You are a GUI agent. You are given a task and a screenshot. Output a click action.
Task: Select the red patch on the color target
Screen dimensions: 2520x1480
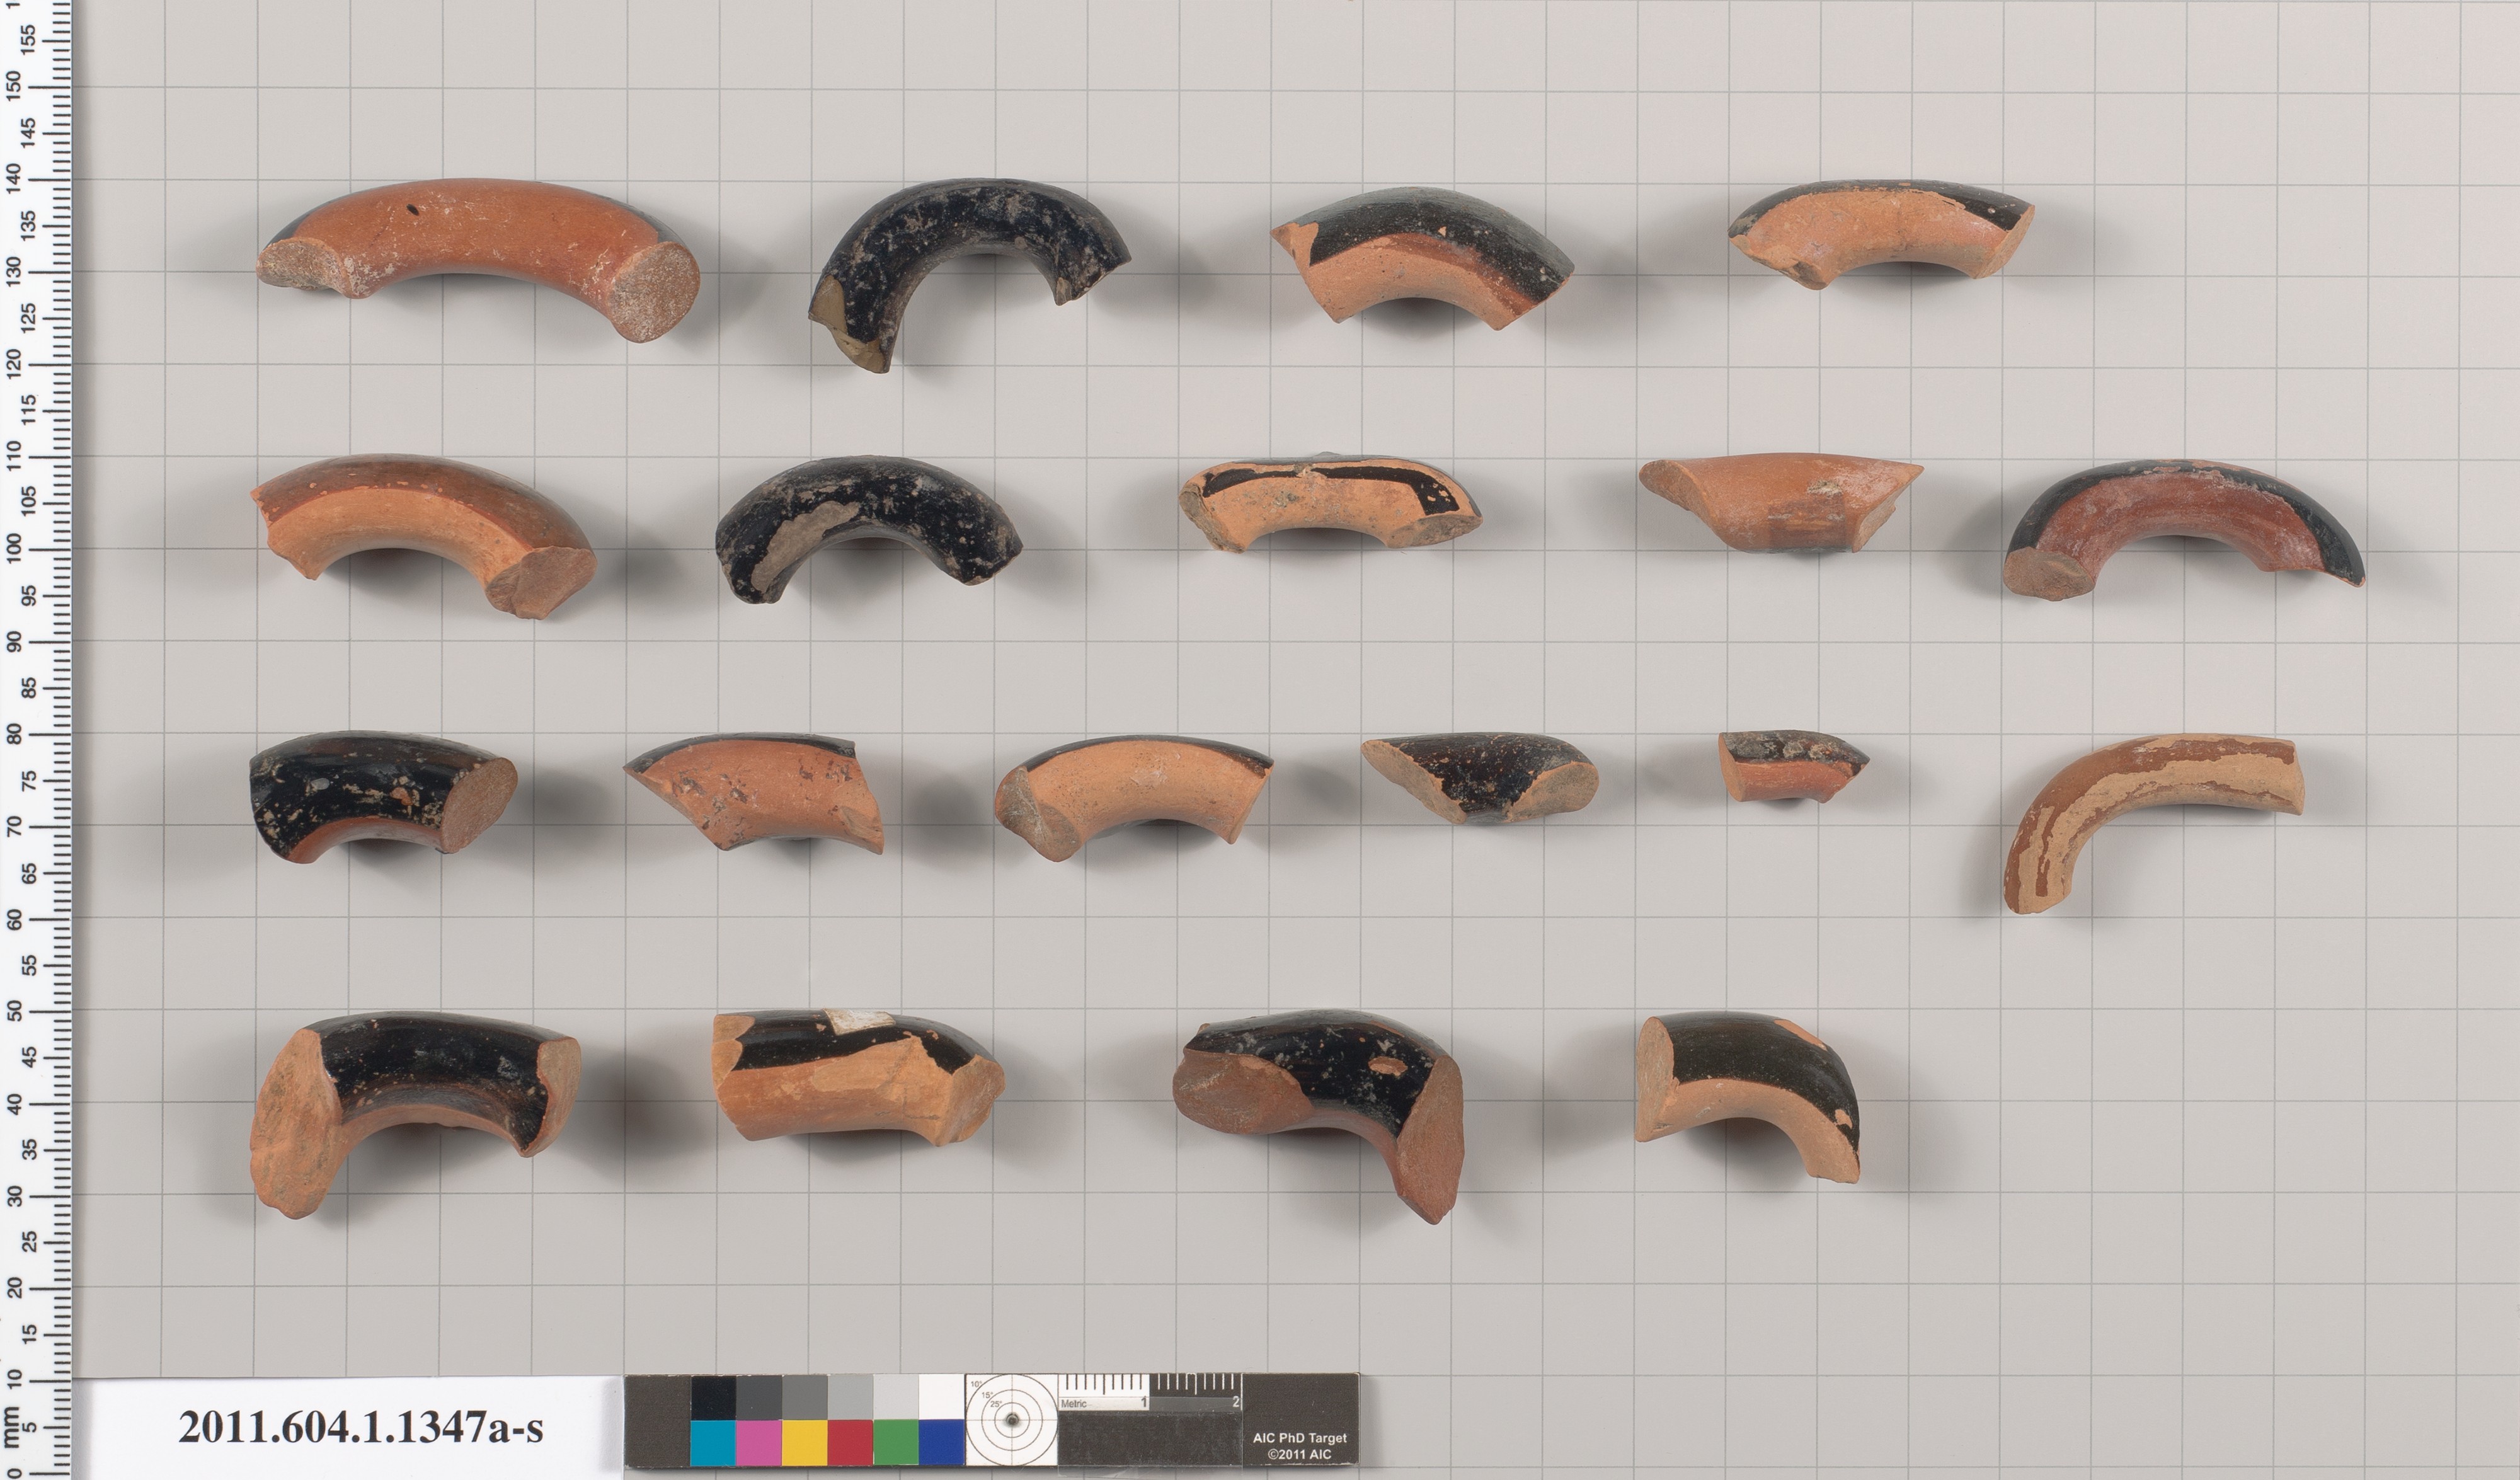click(850, 1442)
